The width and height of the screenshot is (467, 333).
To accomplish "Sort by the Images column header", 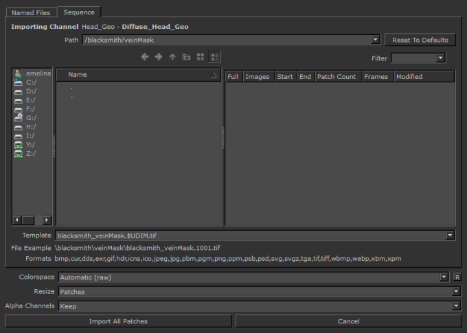I will (258, 77).
